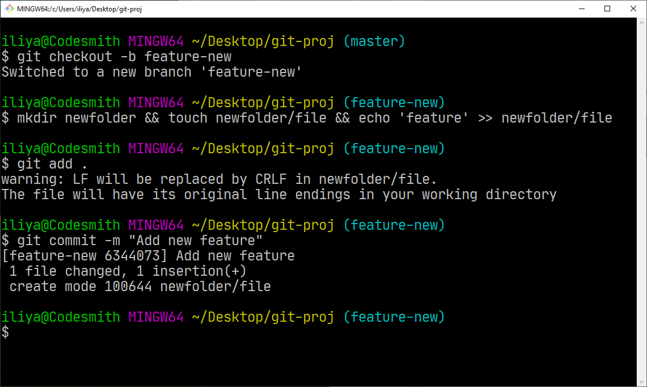Click the window title path text
This screenshot has width=647, height=387.
tap(79, 9)
